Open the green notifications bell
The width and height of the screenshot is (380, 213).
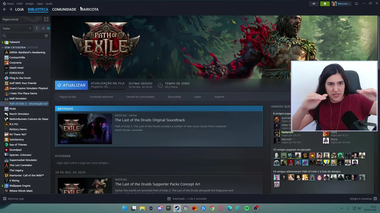point(325,4)
